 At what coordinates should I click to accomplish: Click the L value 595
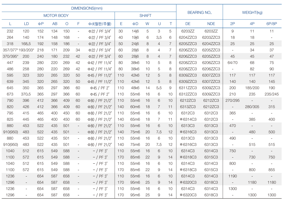10,75
